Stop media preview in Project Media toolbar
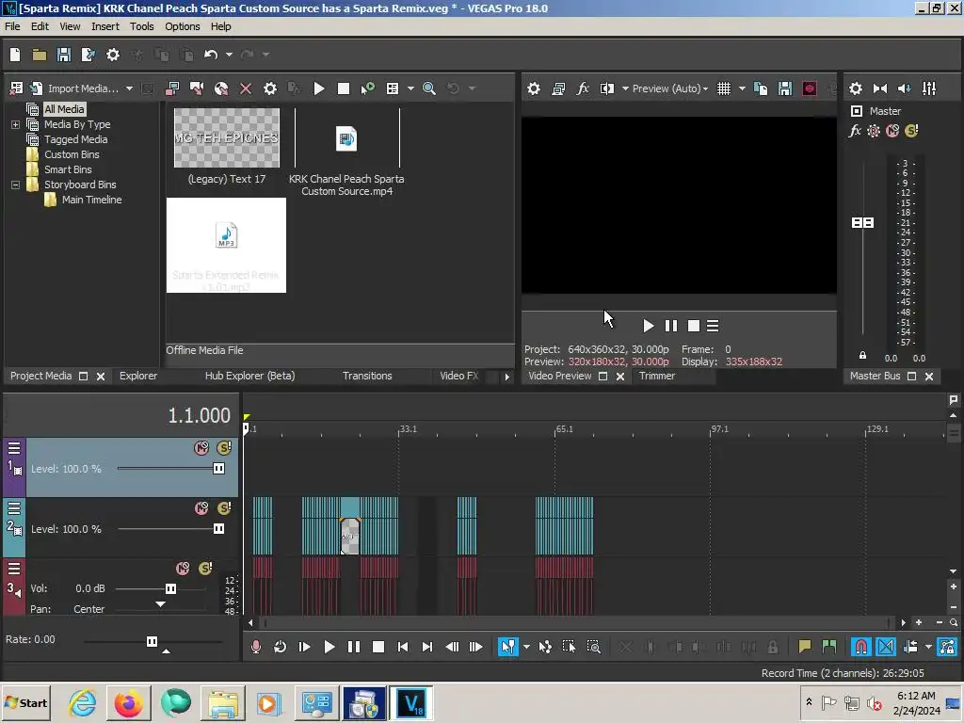 click(344, 88)
